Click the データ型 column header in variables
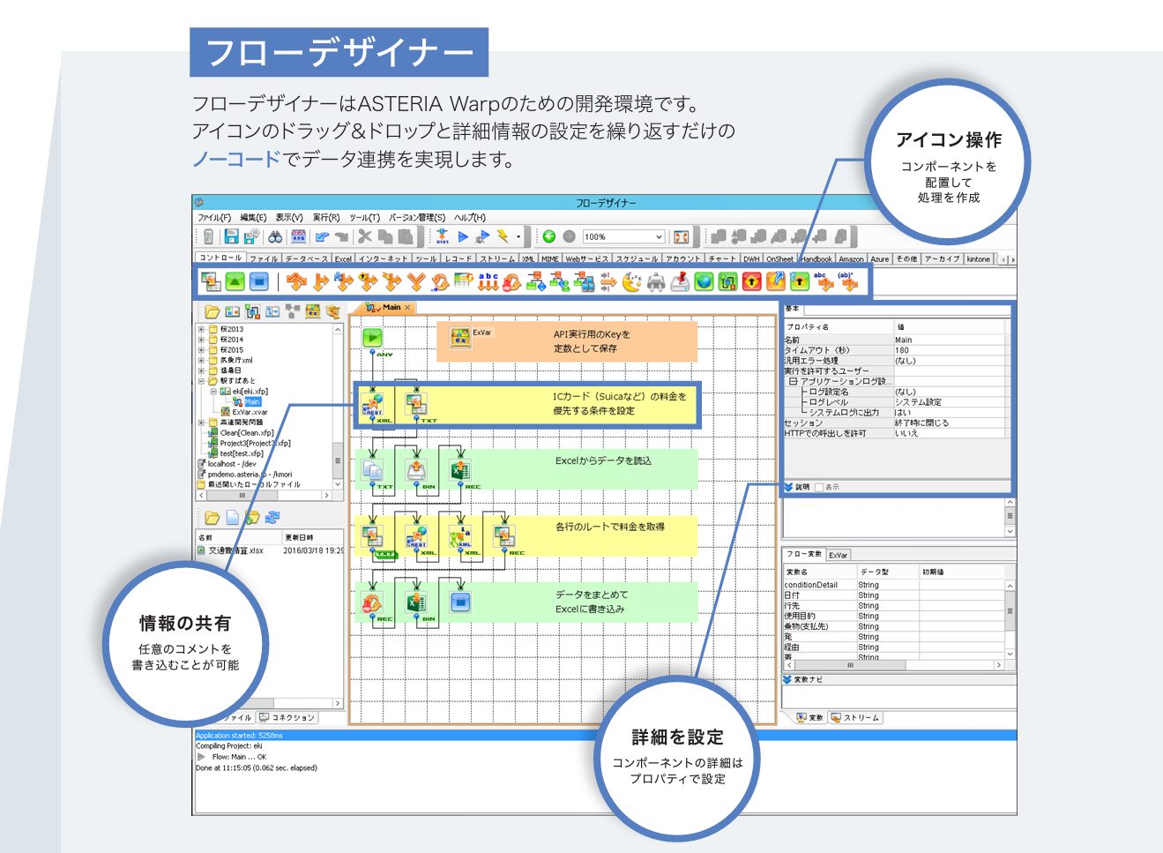1163x853 pixels. pyautogui.click(x=888, y=572)
